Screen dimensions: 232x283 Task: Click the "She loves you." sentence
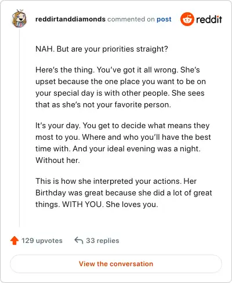(x=132, y=204)
